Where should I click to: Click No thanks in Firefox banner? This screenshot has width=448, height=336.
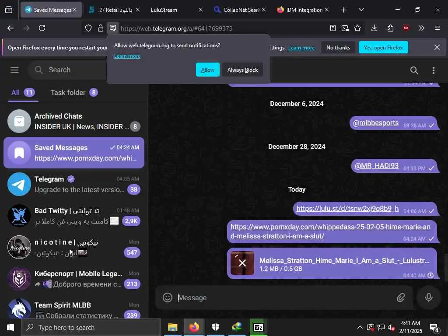coord(338,47)
